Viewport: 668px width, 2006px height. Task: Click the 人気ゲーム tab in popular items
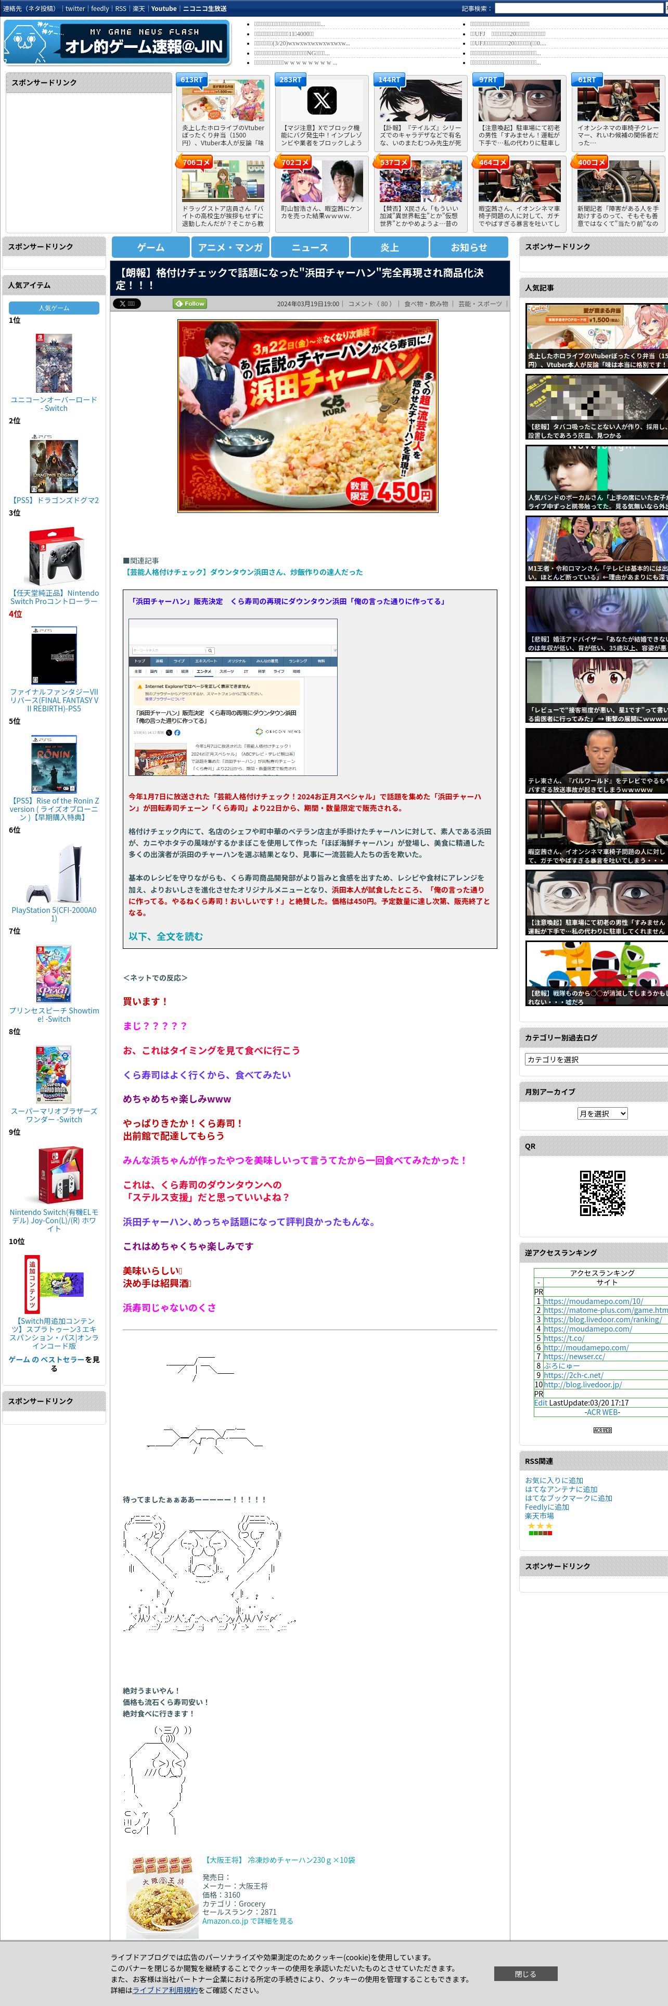pyautogui.click(x=54, y=308)
